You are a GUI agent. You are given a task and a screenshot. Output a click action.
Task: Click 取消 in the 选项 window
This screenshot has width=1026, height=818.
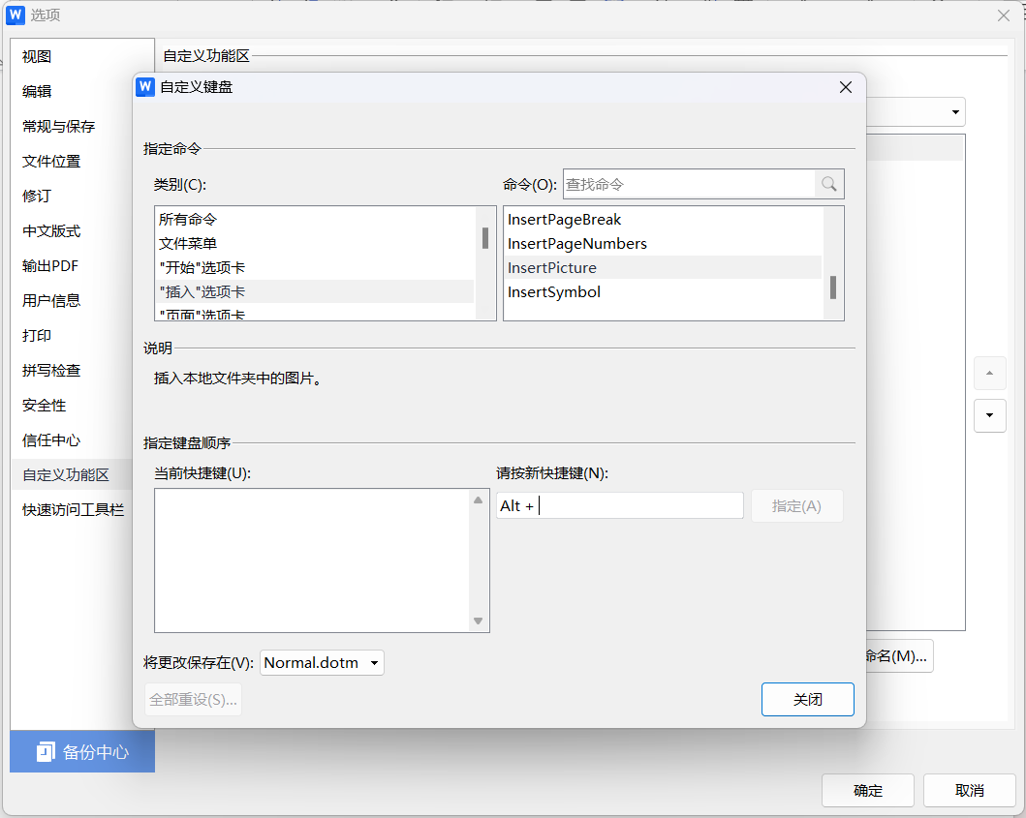(x=969, y=791)
